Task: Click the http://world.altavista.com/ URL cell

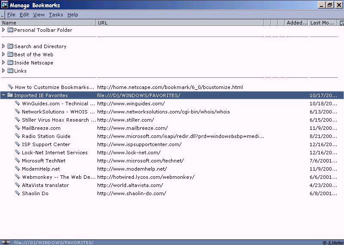Action: pyautogui.click(x=130, y=185)
